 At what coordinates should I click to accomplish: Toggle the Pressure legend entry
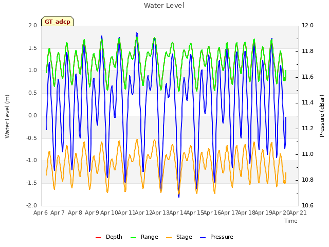point(216,237)
